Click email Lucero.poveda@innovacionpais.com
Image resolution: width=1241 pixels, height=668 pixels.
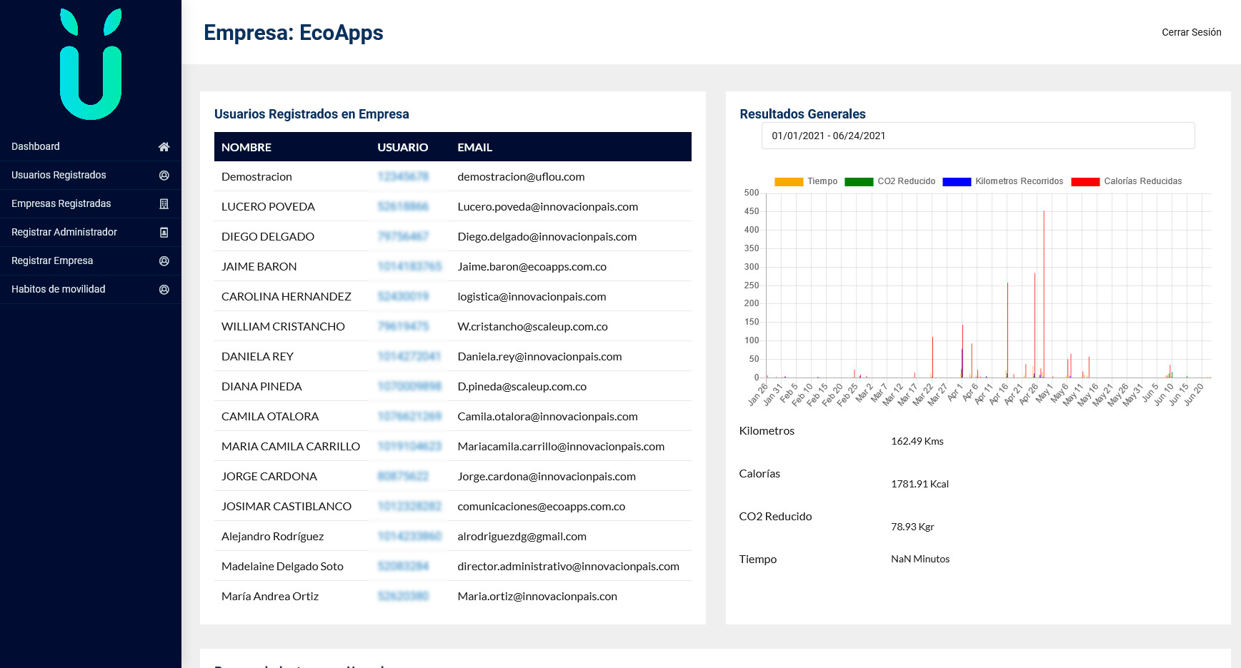(548, 206)
